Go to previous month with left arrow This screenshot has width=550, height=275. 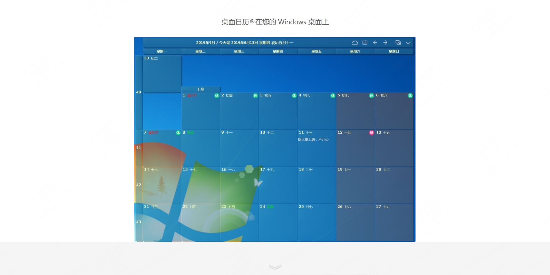pyautogui.click(x=375, y=43)
